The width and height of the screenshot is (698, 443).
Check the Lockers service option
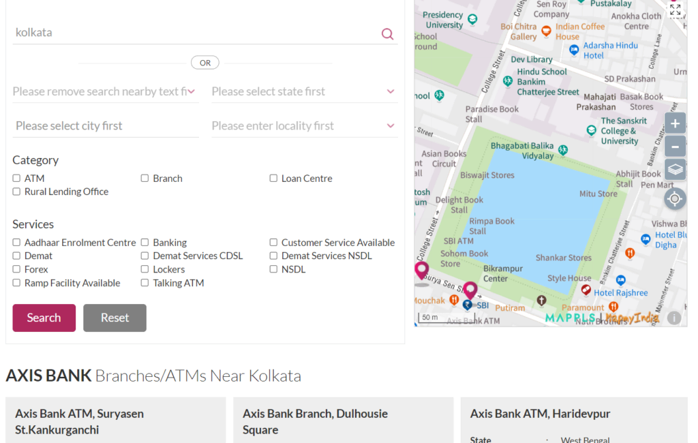coord(145,269)
